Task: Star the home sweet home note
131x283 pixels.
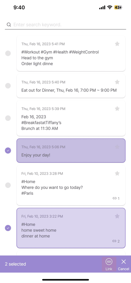Action: click(117, 216)
